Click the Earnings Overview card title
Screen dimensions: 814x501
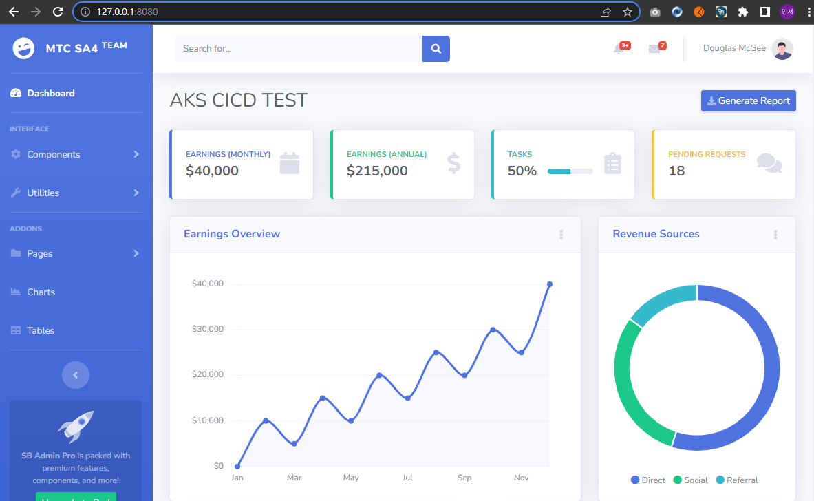tap(231, 233)
